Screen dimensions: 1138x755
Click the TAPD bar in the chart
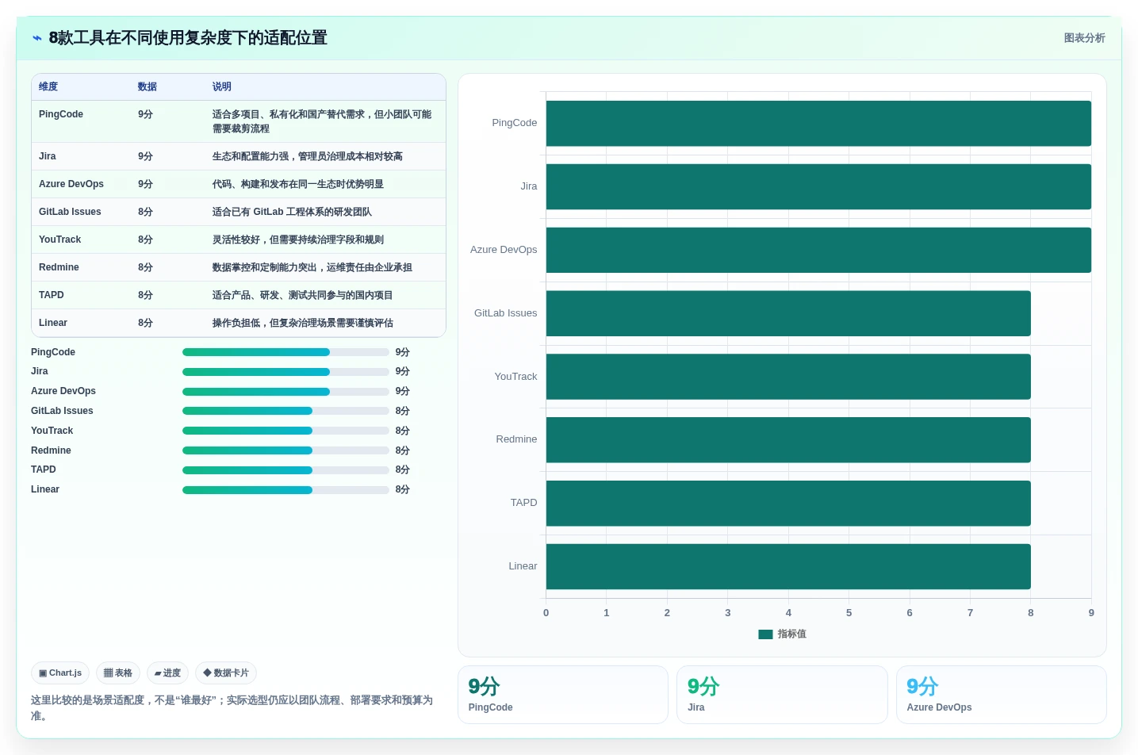(x=788, y=504)
